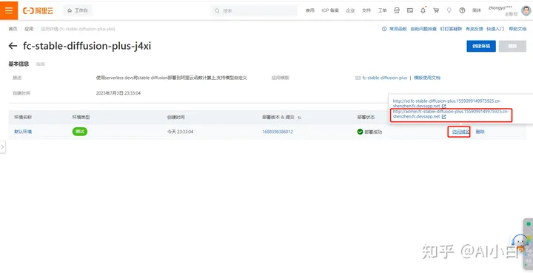Click 删除 in the 默认环境 row

480,132
